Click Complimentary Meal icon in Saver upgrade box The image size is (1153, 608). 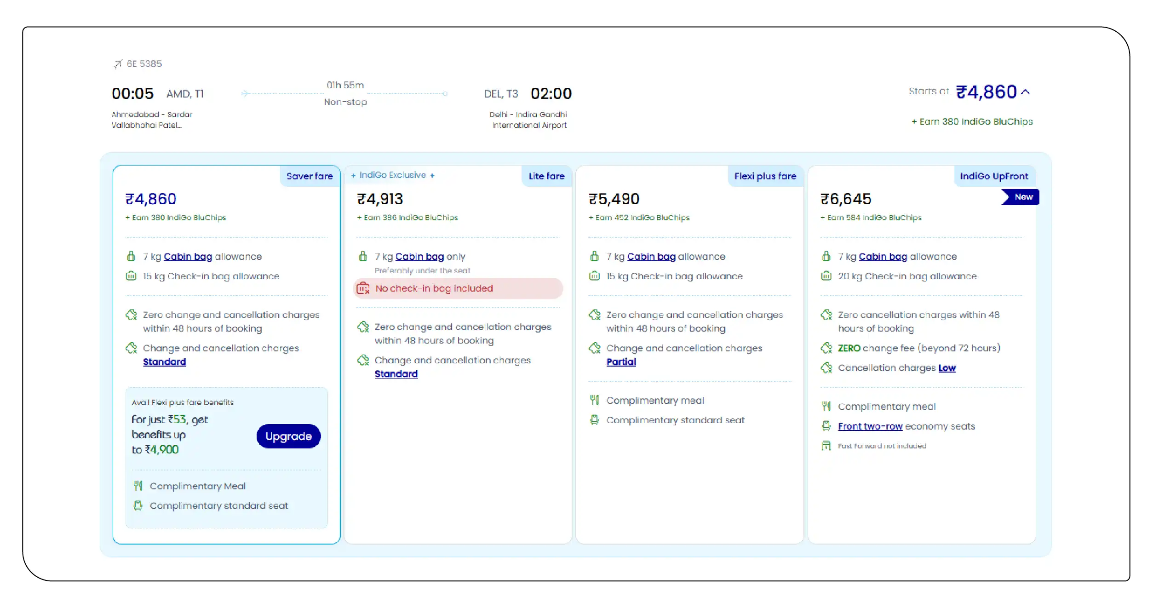click(x=138, y=486)
